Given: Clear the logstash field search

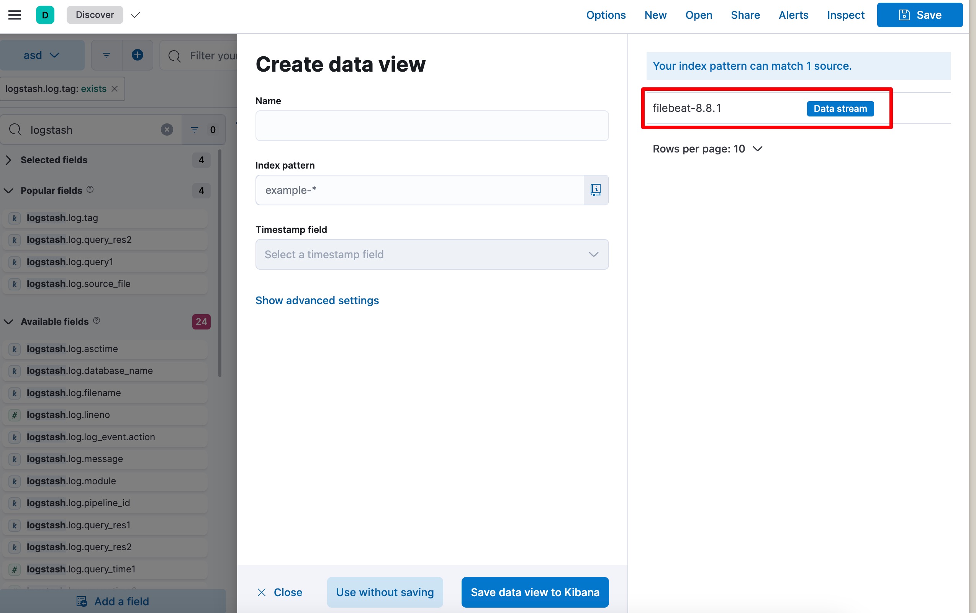Looking at the screenshot, I should point(167,130).
